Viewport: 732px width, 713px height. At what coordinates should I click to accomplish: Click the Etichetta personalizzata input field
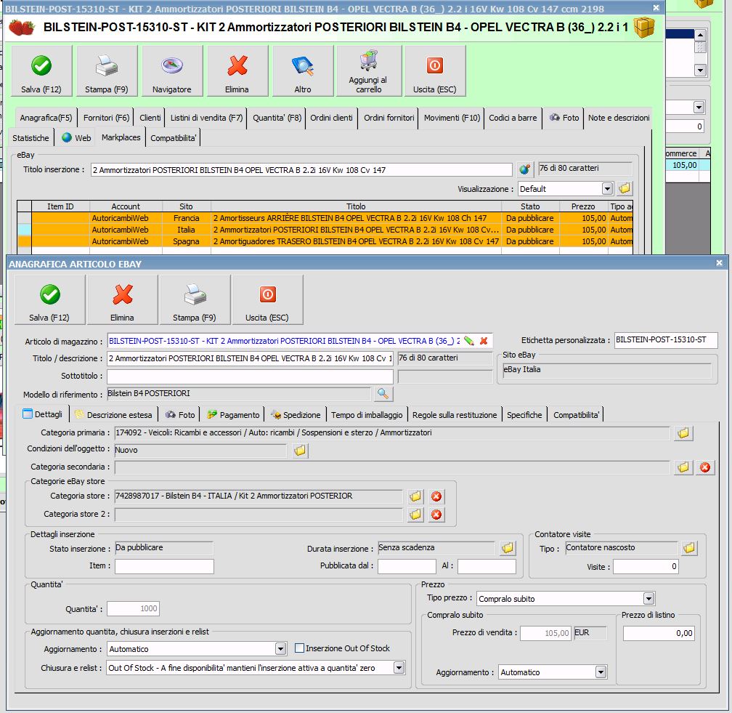click(666, 340)
